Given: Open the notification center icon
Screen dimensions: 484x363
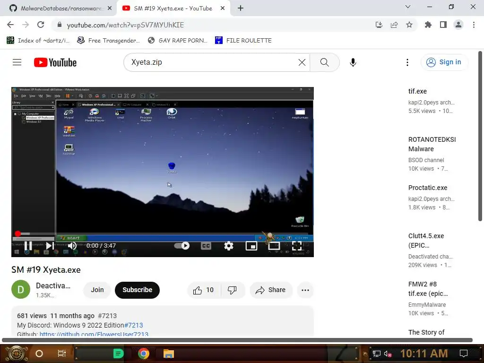Looking at the screenshot, I should [x=463, y=354].
